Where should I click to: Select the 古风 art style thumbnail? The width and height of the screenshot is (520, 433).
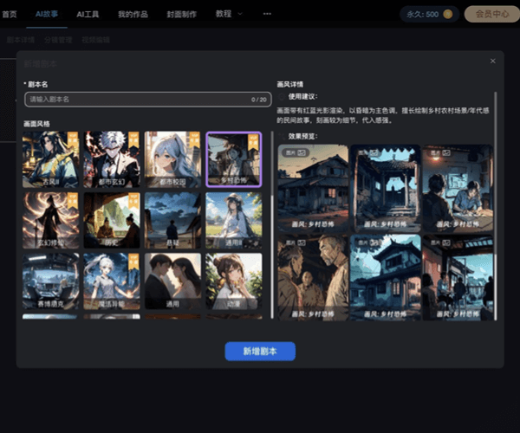[50, 159]
